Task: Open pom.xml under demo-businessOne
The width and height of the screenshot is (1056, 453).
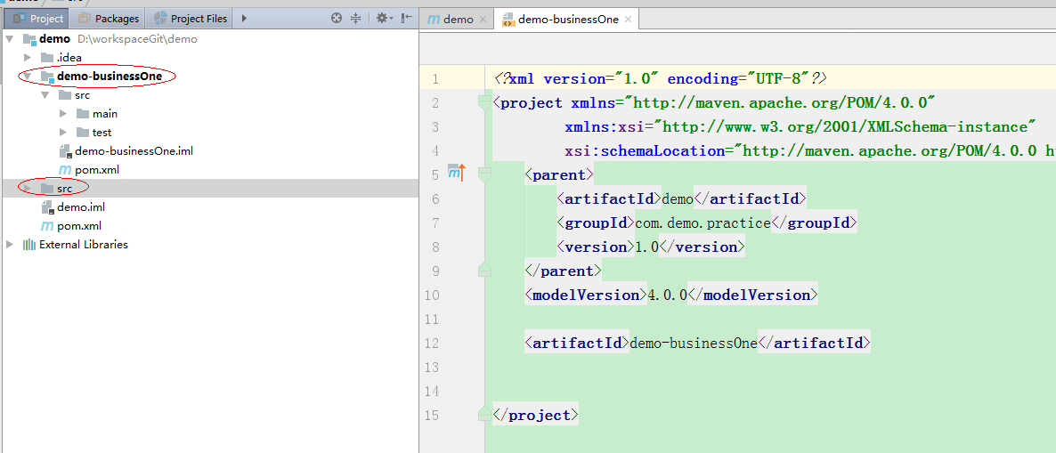Action: 209,170
